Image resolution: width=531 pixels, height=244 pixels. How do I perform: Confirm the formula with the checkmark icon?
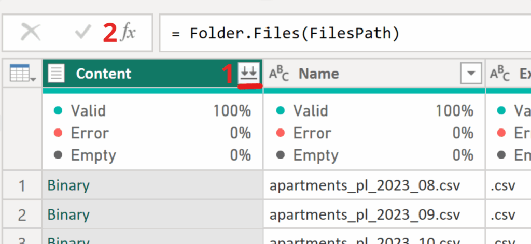point(82,33)
